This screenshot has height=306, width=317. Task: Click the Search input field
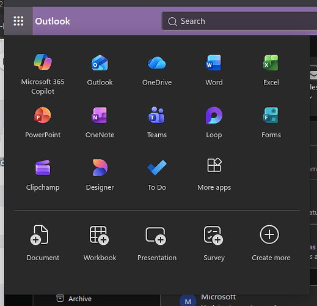239,21
